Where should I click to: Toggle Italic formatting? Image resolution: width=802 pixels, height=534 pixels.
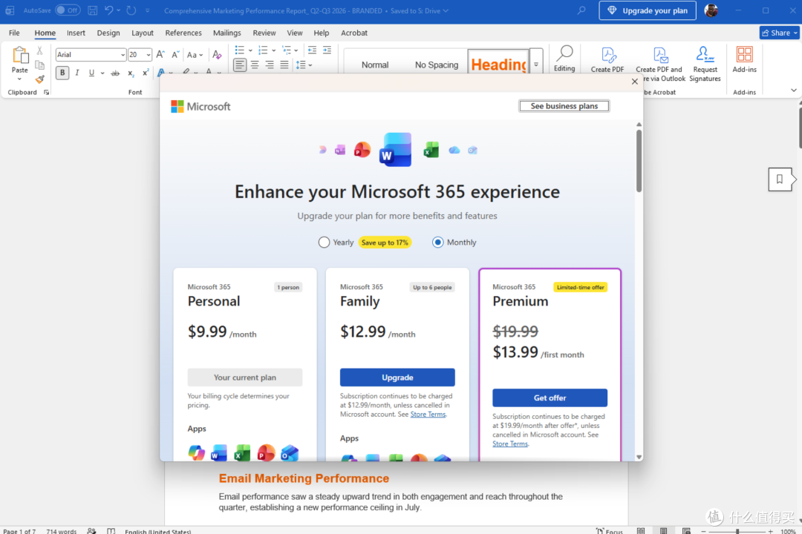(x=77, y=73)
